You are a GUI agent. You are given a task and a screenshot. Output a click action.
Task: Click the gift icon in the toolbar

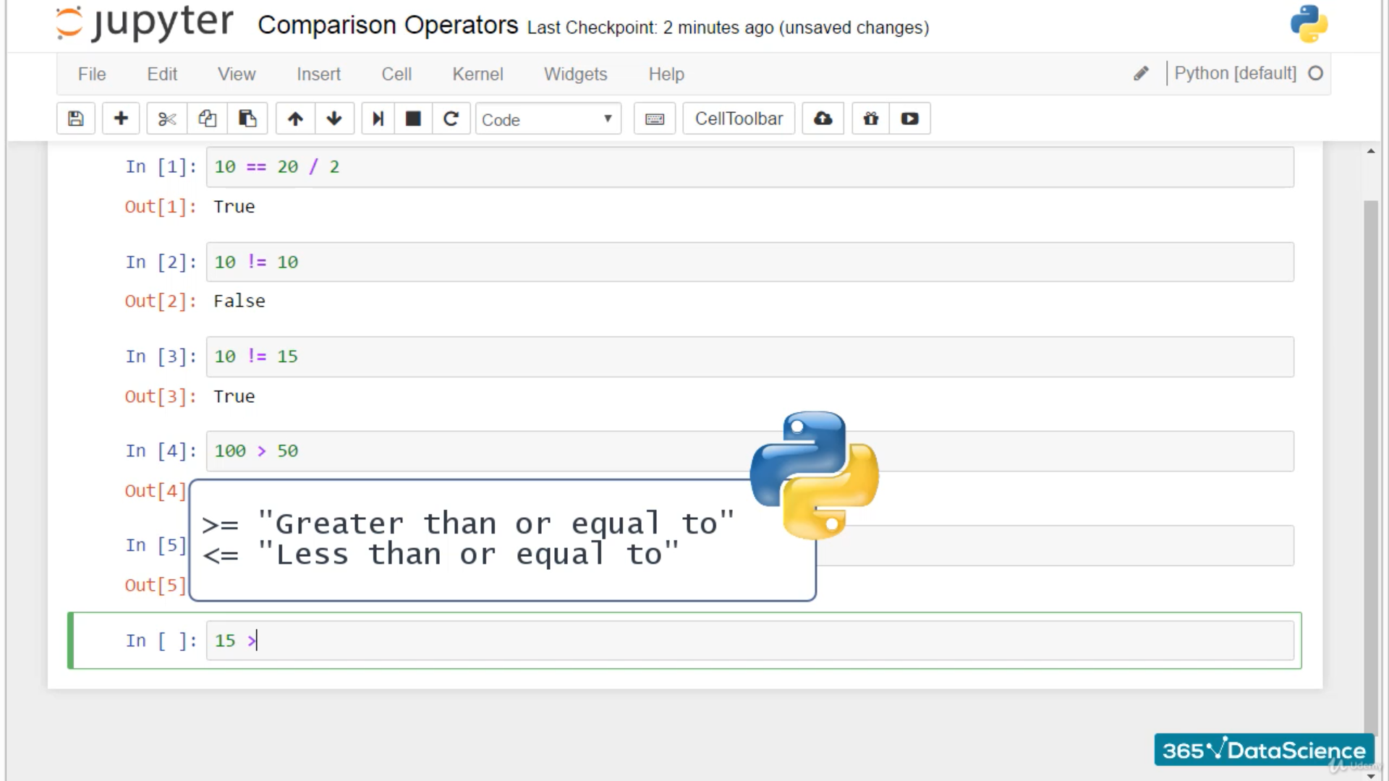pos(871,119)
